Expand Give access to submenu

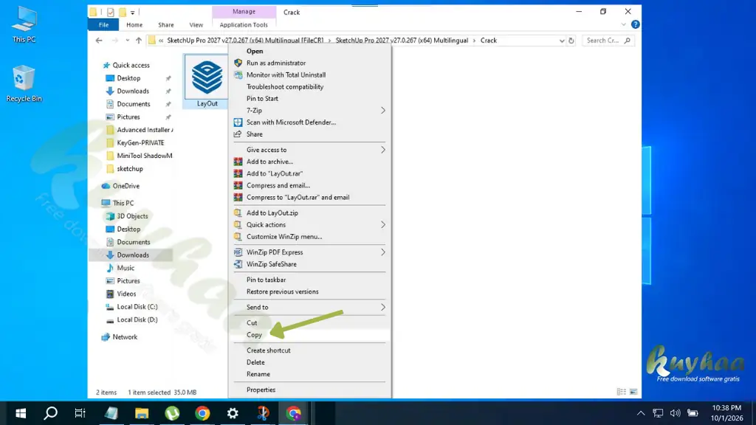click(383, 150)
